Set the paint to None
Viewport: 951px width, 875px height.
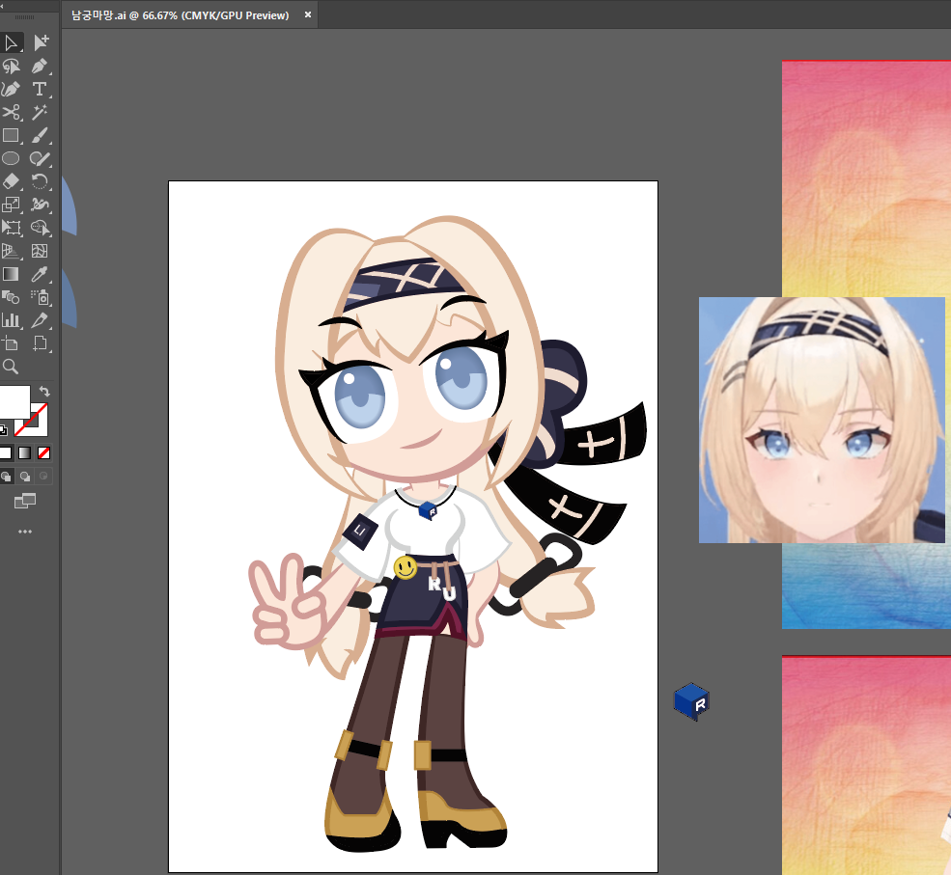pos(44,452)
